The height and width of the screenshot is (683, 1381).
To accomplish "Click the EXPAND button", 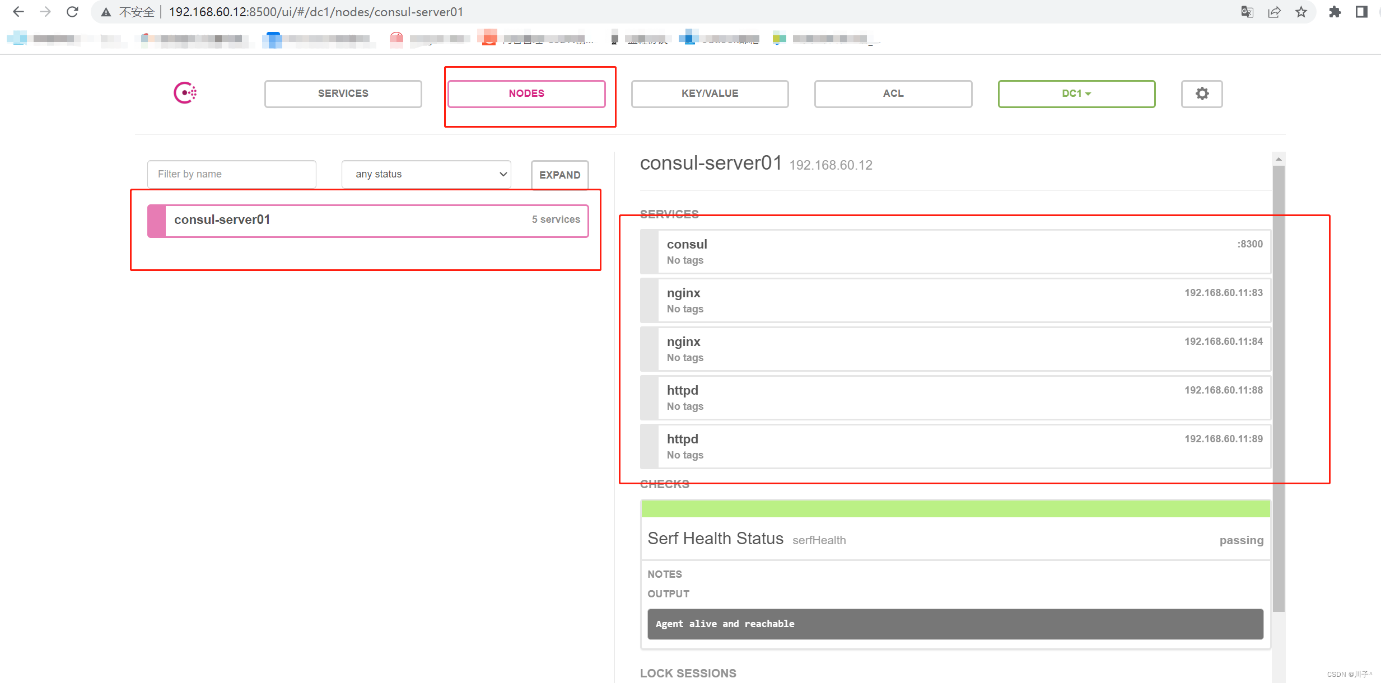I will coord(559,174).
